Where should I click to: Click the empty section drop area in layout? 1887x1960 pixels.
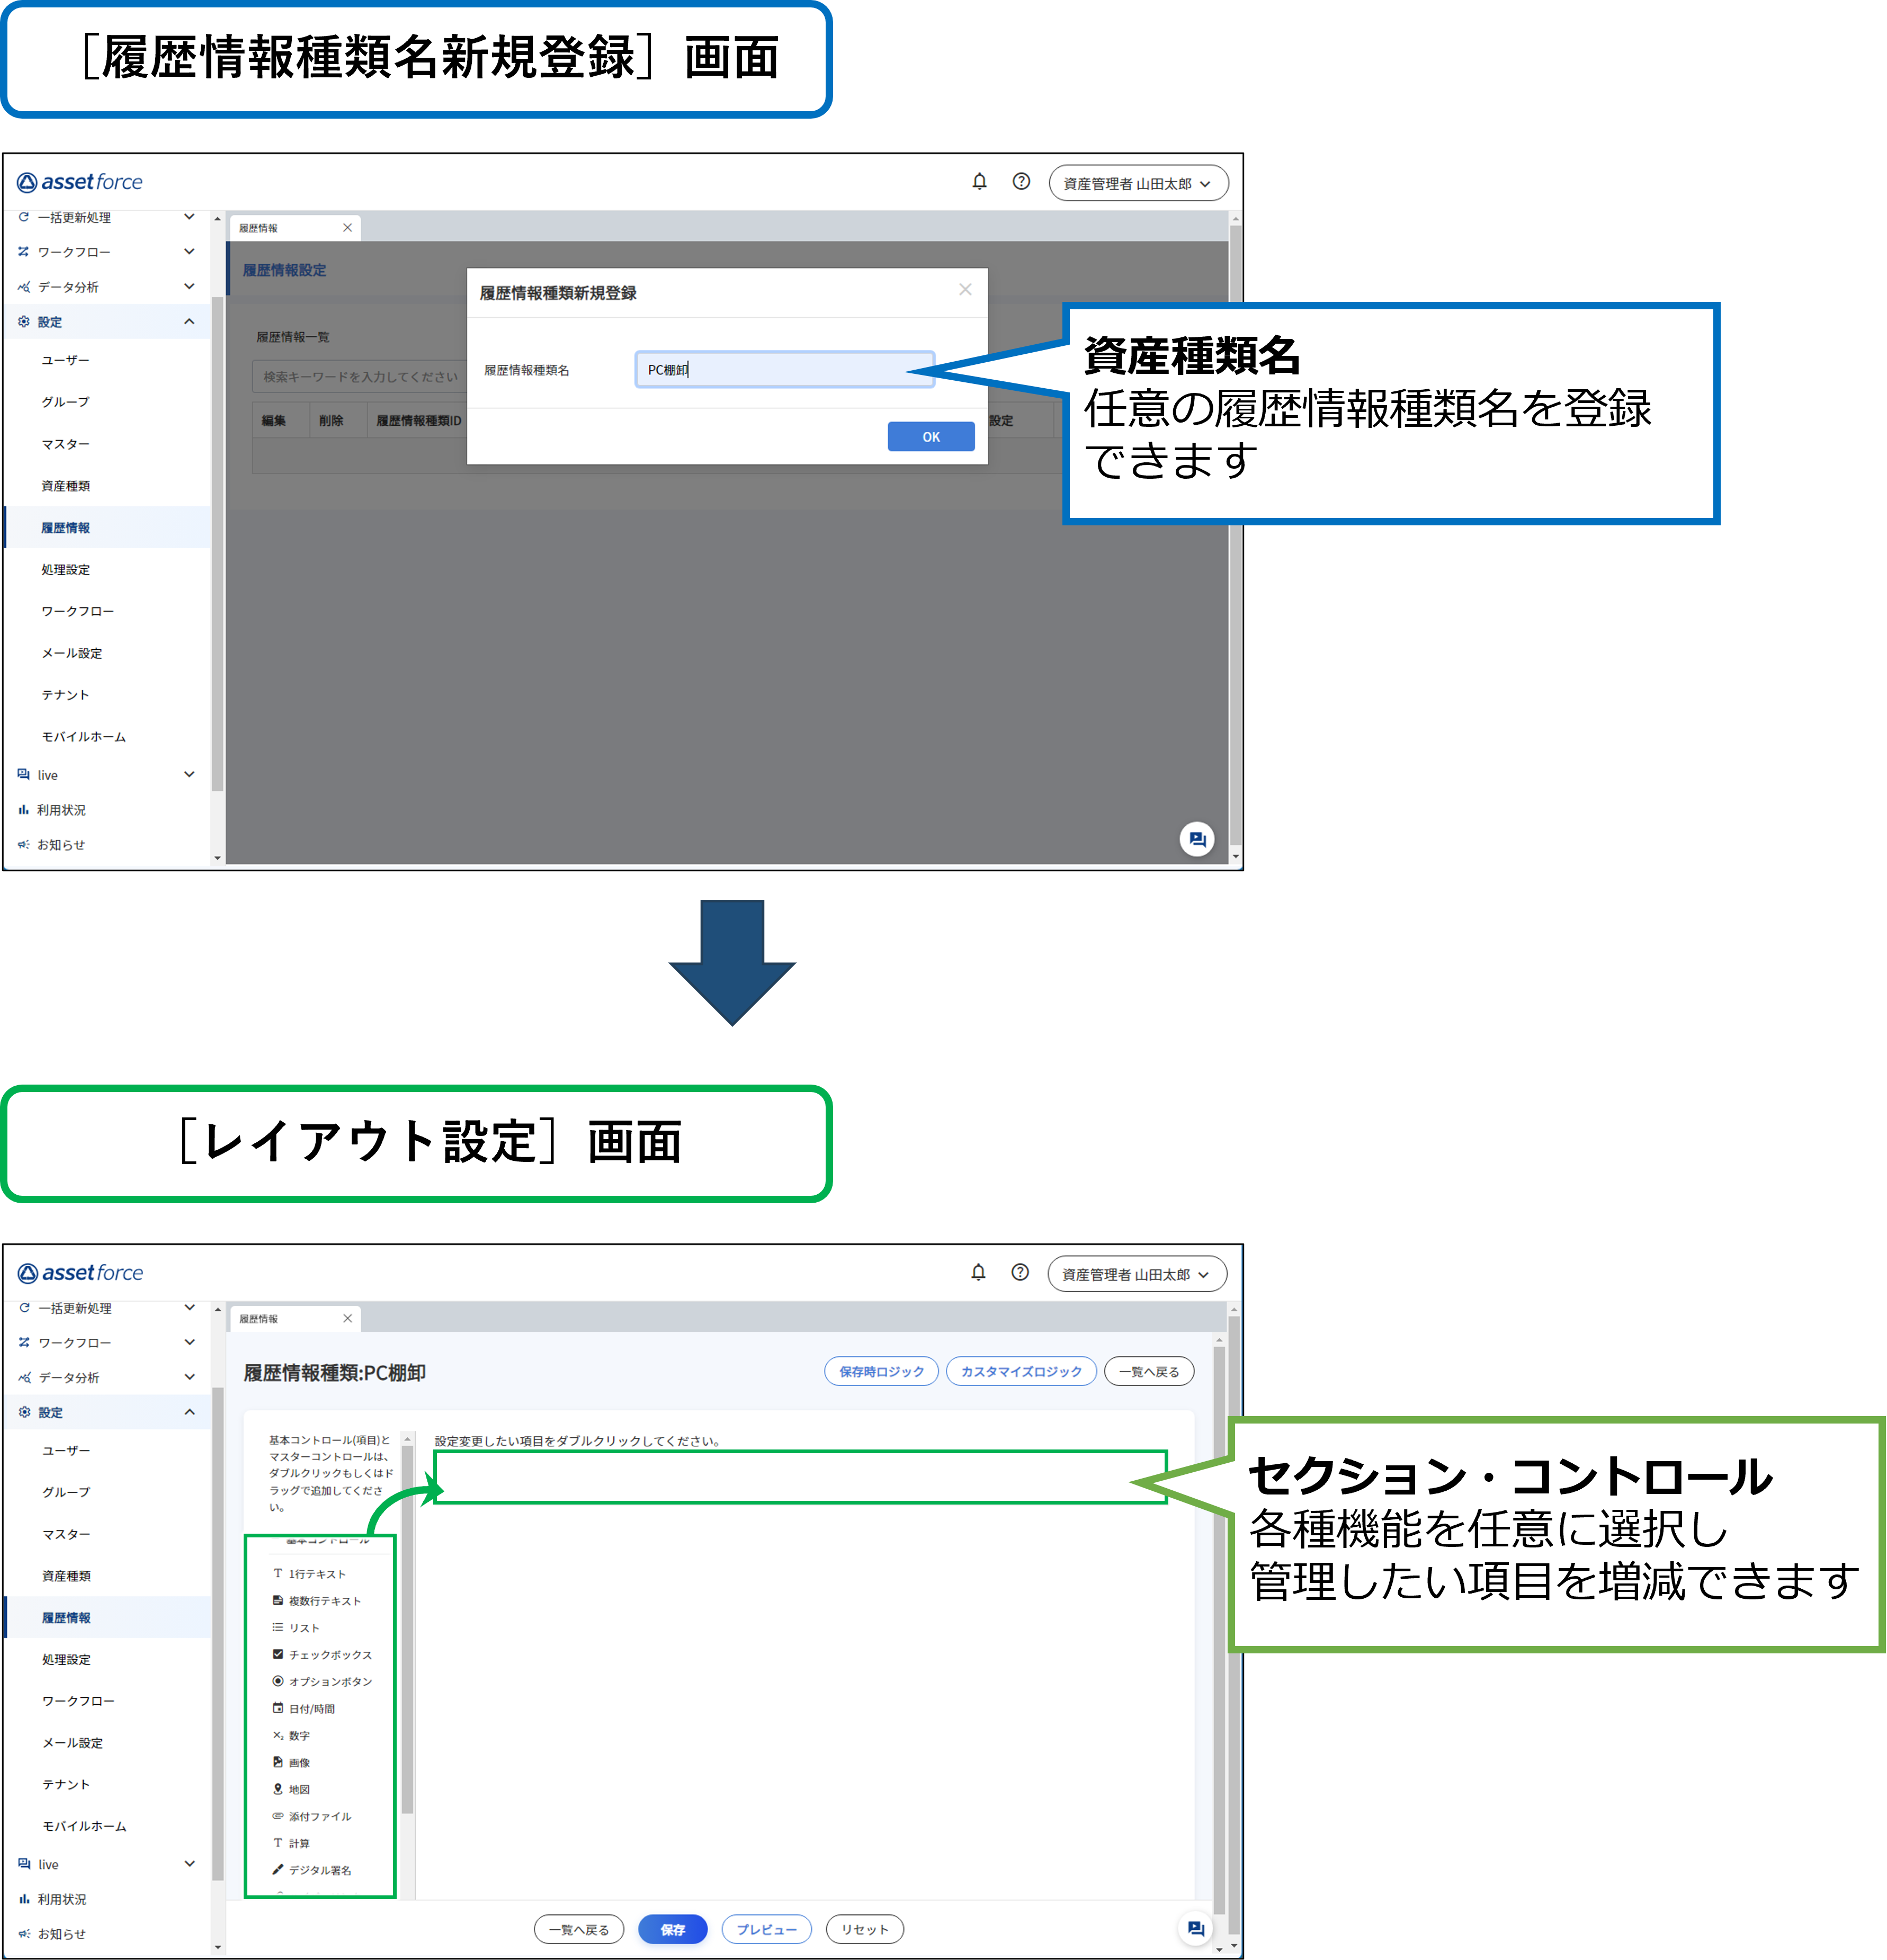800,1477
